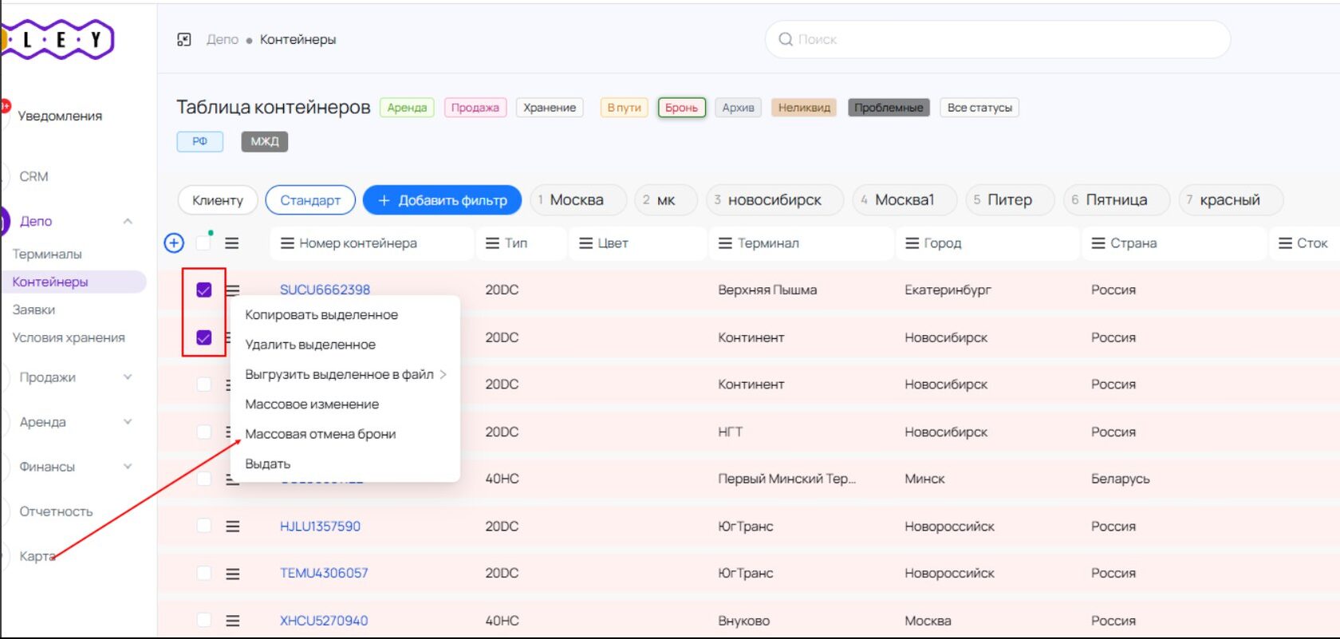The width and height of the screenshot is (1340, 639).
Task: Click into the Поиск search field
Action: click(x=997, y=39)
